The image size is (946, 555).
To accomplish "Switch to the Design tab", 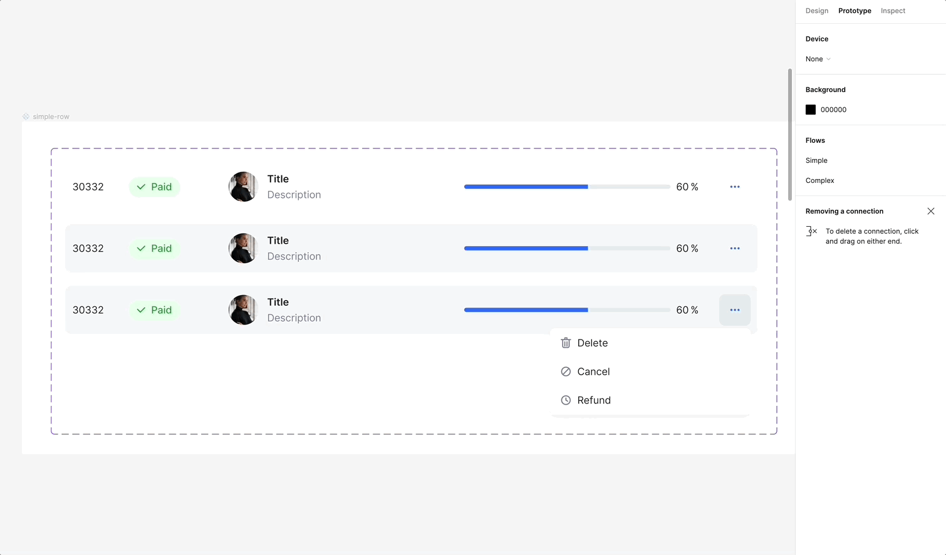I will (817, 11).
